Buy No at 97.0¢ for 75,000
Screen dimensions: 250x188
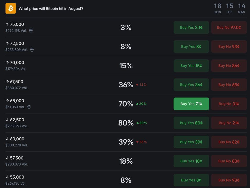point(229,27)
